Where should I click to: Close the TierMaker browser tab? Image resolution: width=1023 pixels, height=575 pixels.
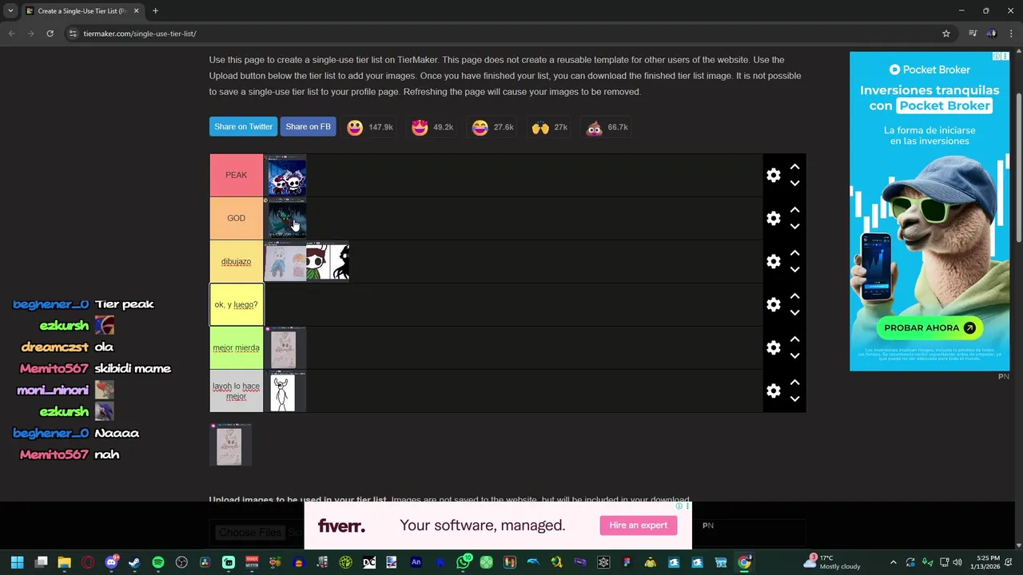coord(136,11)
